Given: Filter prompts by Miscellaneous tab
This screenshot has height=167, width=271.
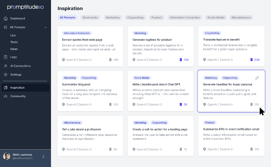Looking at the screenshot, I should coord(241,18).
